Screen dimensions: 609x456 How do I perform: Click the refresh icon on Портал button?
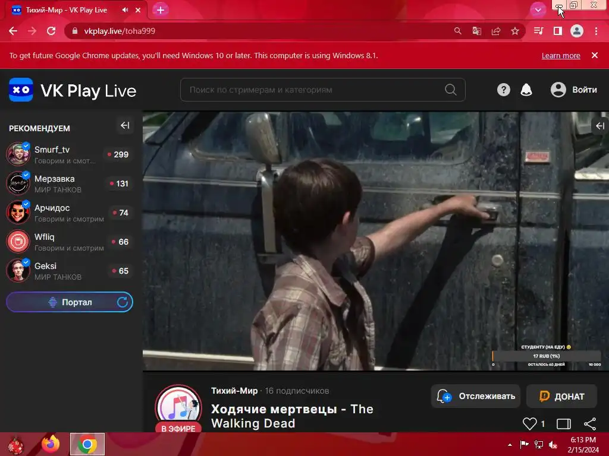coord(123,302)
